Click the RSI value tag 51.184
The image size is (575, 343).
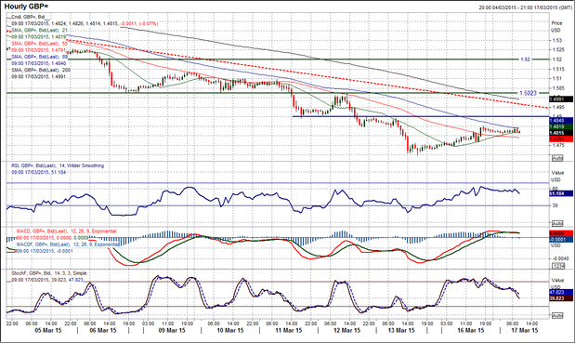[x=561, y=193]
